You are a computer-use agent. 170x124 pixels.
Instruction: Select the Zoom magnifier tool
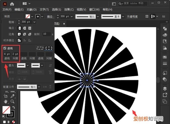(12, 102)
